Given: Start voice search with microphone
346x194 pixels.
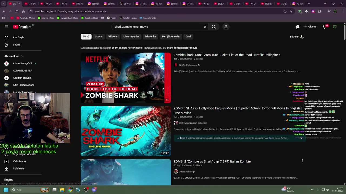Looking at the screenshot, I should pos(226,27).
